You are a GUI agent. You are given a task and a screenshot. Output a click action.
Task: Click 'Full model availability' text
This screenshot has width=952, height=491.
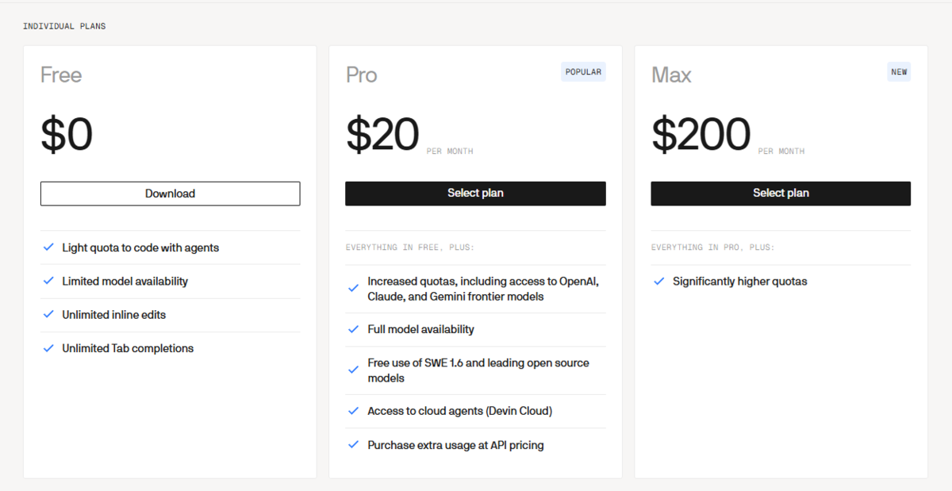[421, 329]
